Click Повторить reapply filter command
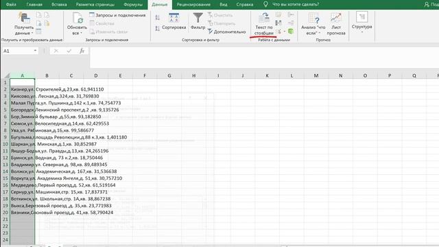 point(222,23)
